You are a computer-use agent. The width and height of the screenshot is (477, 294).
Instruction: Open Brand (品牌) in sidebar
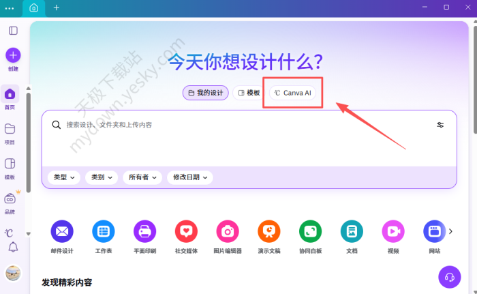click(10, 199)
